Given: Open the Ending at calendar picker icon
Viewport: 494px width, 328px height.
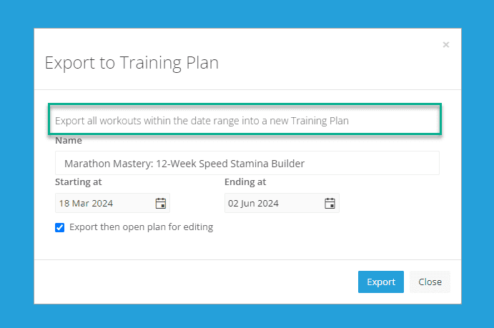Looking at the screenshot, I should 330,204.
